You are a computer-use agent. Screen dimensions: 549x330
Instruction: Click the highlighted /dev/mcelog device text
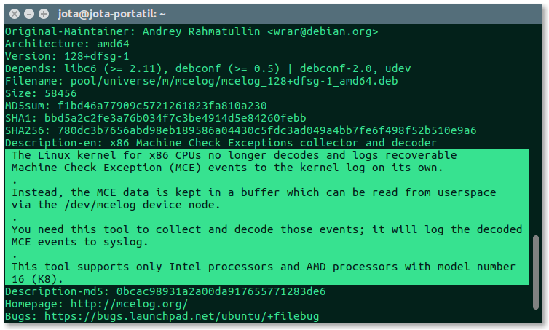tap(100, 205)
